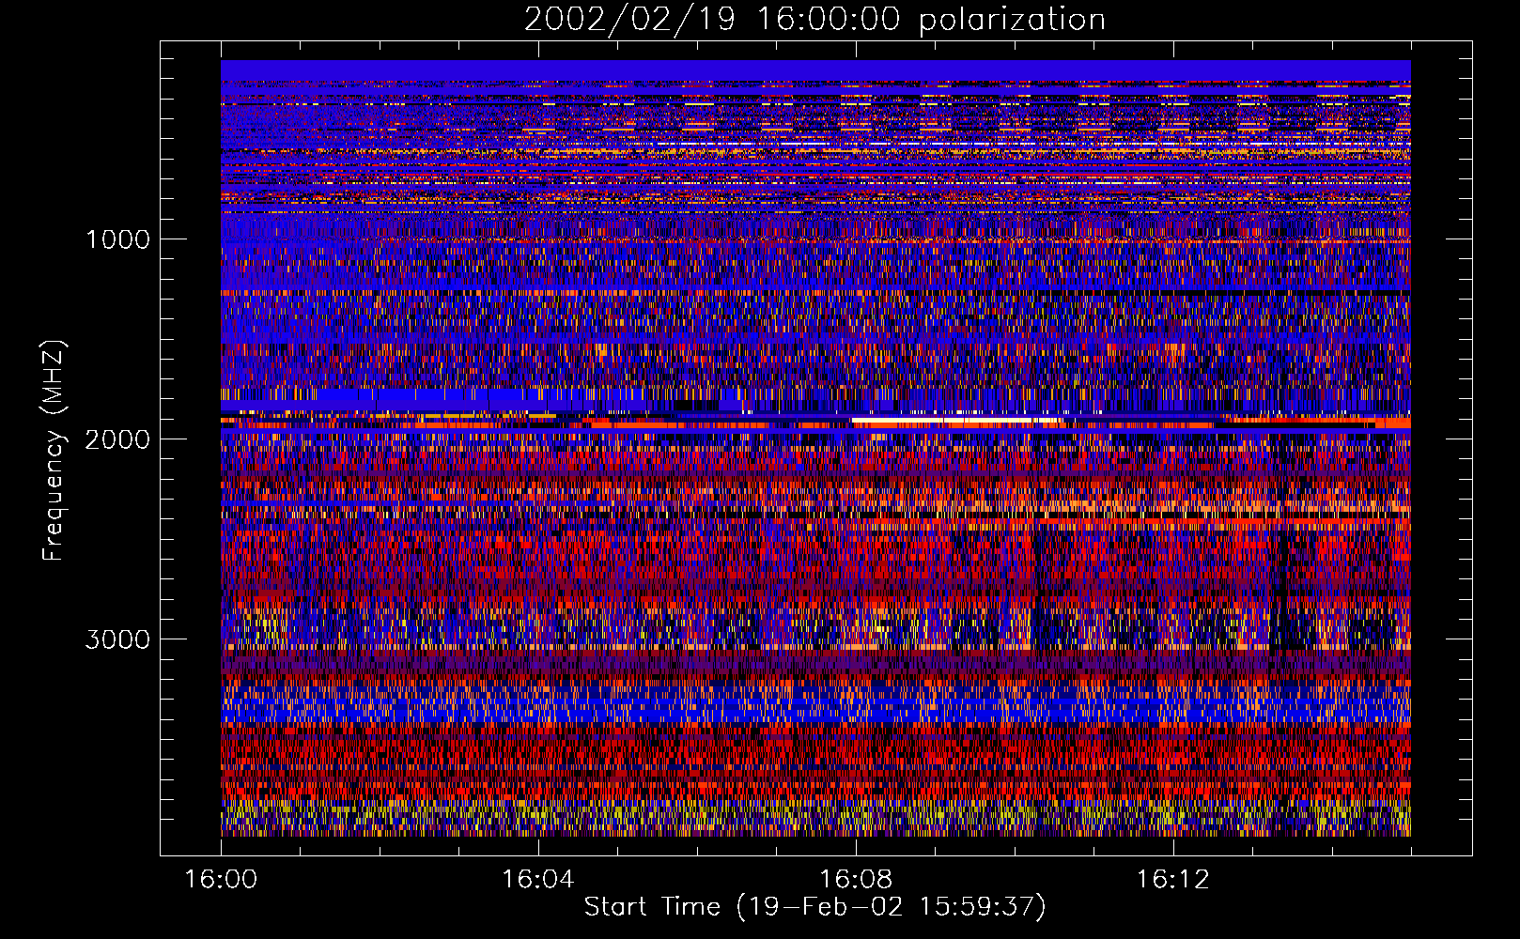Viewport: 1520px width, 939px height.
Task: Click the "Start Time (19-Feb-02 15:59:37)" label
Action: click(814, 907)
